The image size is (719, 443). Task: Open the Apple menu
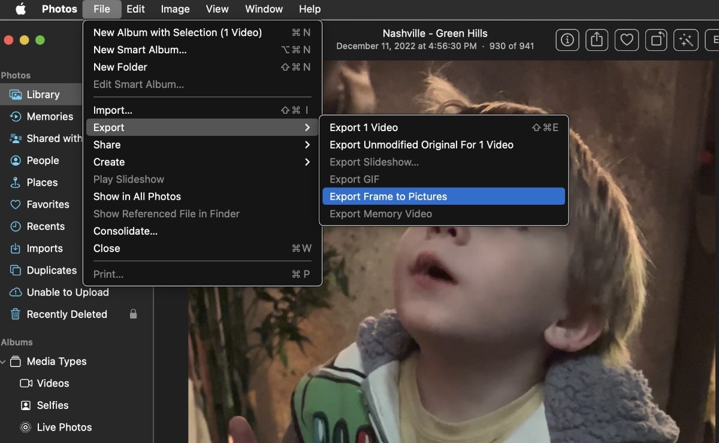tap(20, 9)
